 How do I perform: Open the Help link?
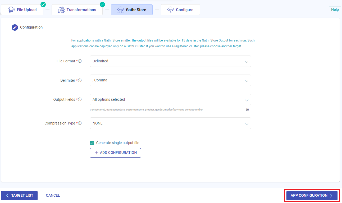(335, 10)
